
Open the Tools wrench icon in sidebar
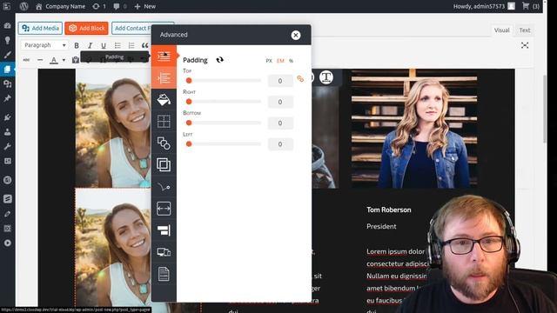(8, 147)
